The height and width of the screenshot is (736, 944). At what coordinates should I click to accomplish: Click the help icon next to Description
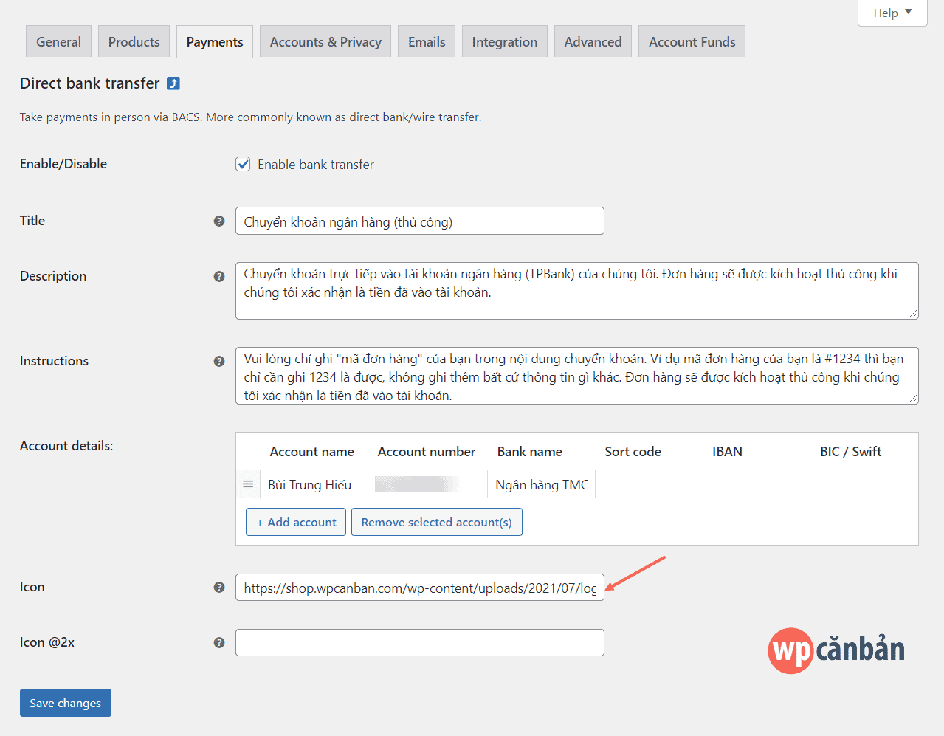point(219,276)
